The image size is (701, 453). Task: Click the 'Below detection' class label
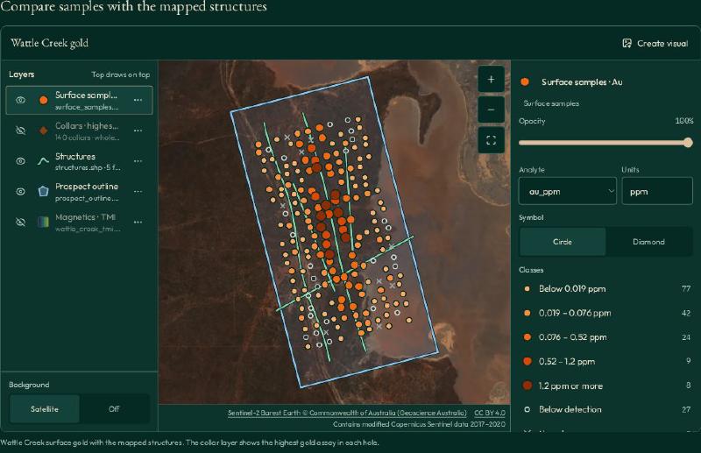(x=570, y=409)
